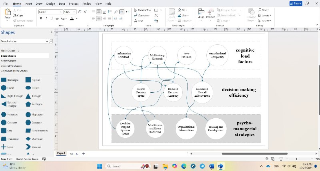
Task: Toggle bold formatting
Action: (x=41, y=18)
